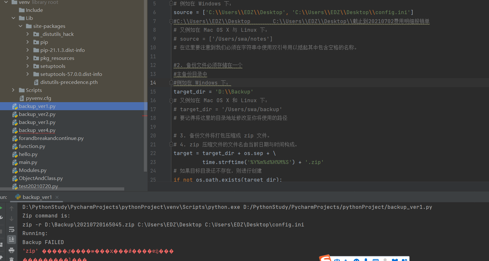This screenshot has height=261, width=489.
Task: Select the Include folder
Action: [34, 10]
